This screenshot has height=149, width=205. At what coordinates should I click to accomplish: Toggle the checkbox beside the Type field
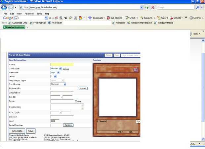pos(76,101)
